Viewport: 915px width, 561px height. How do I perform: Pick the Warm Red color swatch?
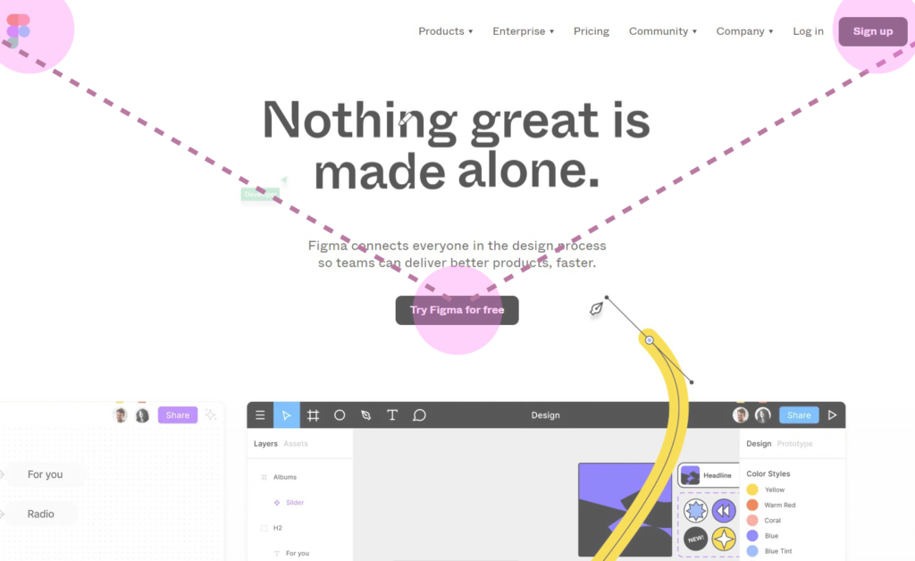tap(752, 505)
